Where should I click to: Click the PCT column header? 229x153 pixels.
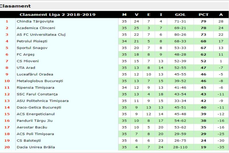[204, 15]
